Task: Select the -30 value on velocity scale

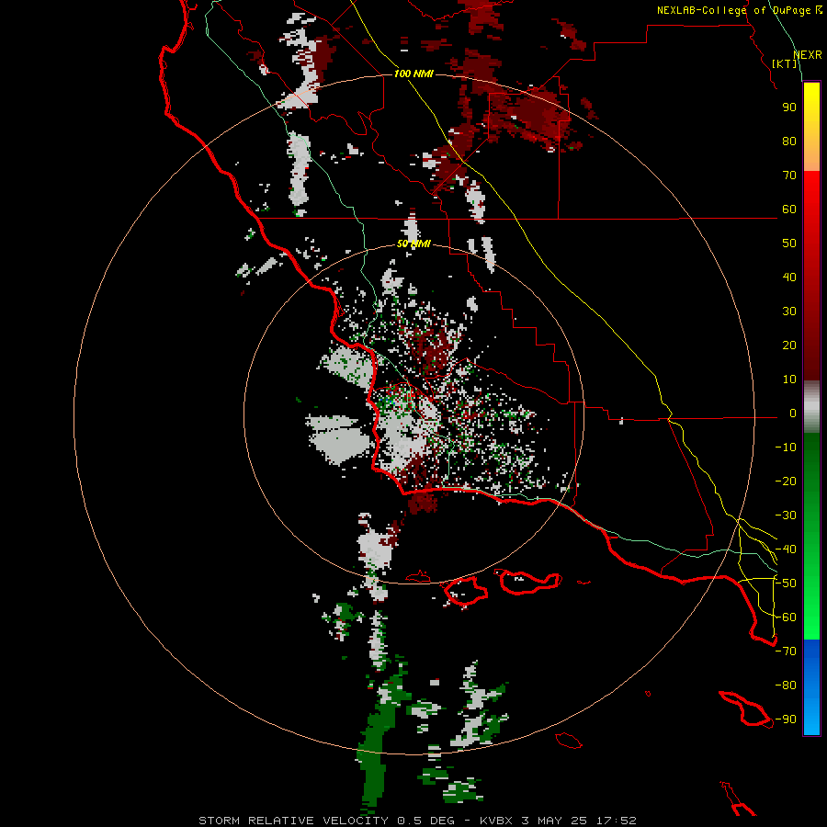Action: [786, 515]
